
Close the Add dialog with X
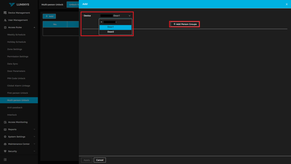click(287, 4)
